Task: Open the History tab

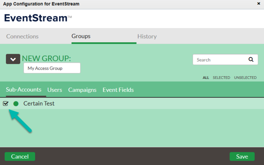Action: pos(147,36)
